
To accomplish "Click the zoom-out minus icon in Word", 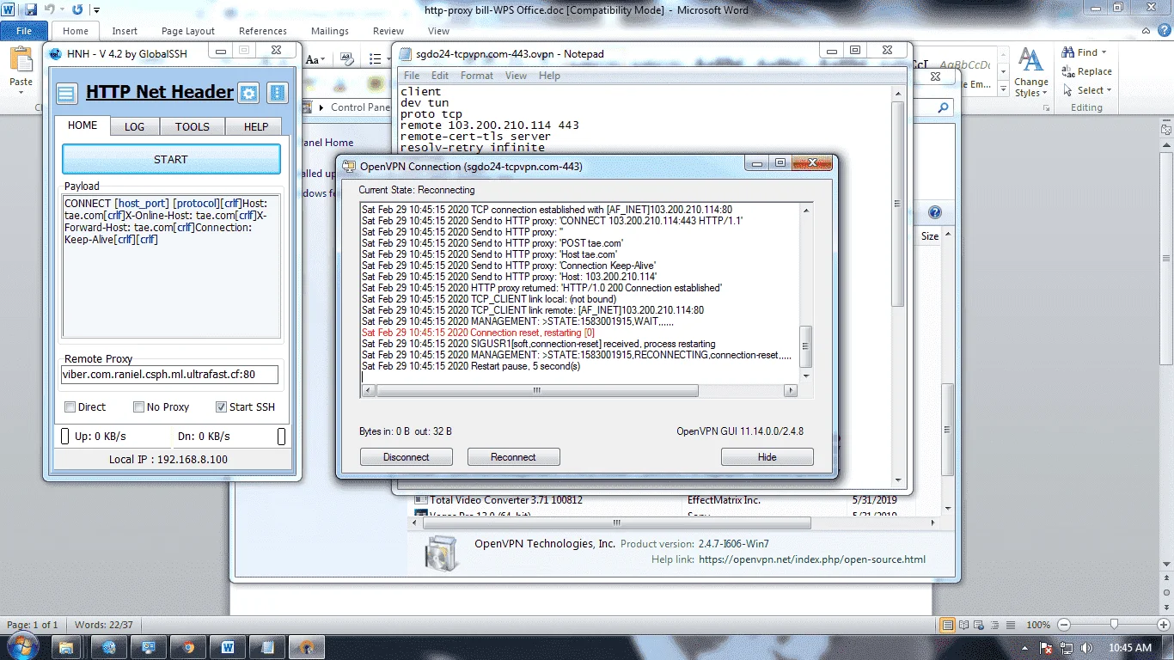I will [1064, 625].
